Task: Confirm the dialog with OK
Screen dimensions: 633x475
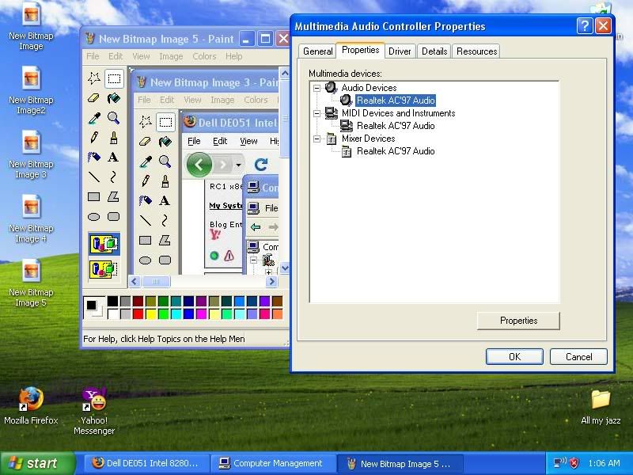Action: (515, 357)
